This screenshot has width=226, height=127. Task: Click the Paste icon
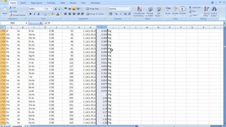(5, 9)
